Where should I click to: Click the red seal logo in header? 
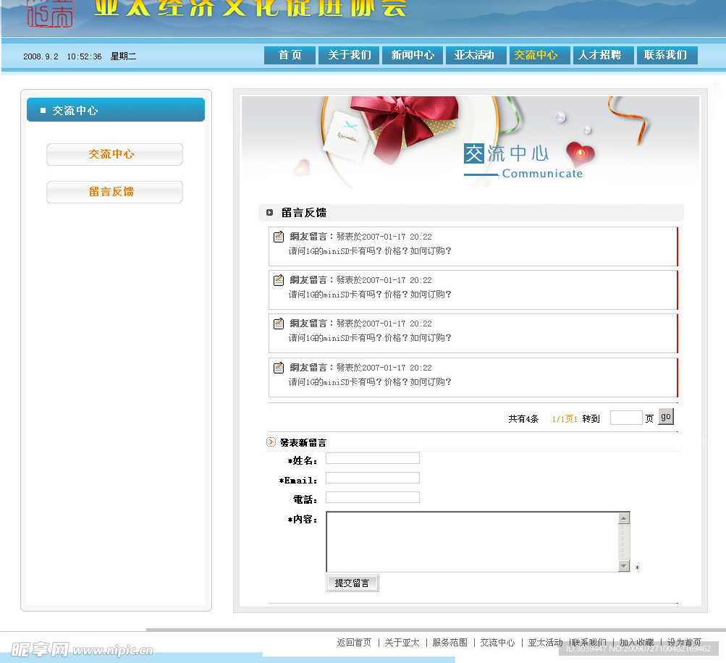[x=50, y=14]
